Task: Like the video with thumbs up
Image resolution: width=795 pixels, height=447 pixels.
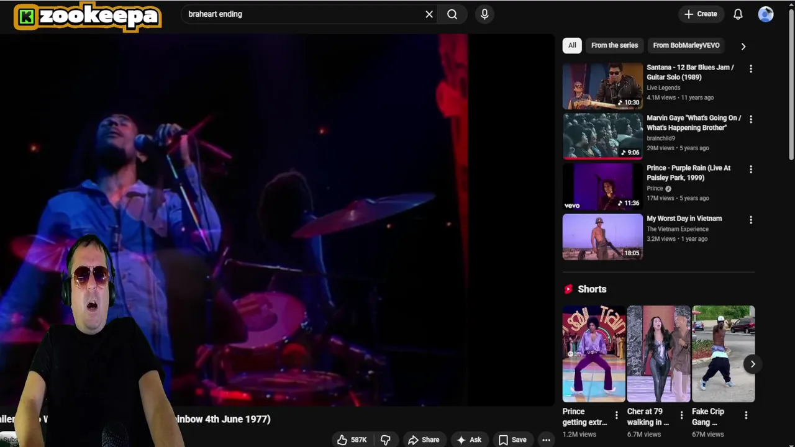Action: tap(352, 440)
